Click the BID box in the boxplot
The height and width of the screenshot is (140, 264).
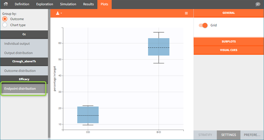coord(159,47)
